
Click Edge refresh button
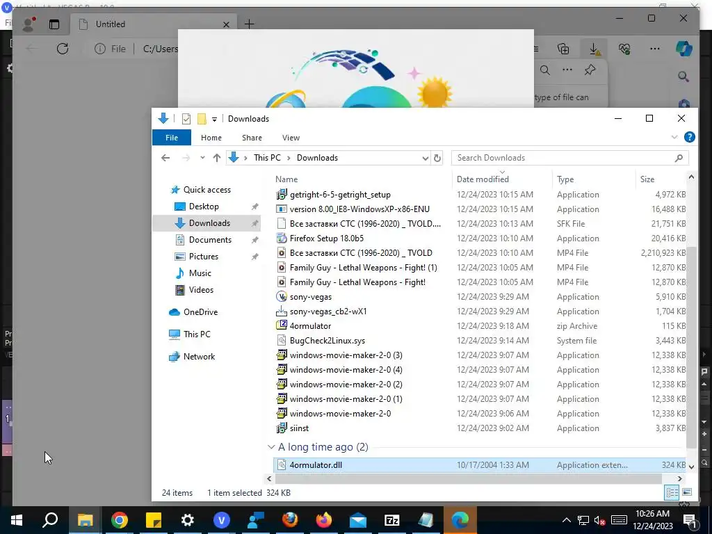pos(63,49)
